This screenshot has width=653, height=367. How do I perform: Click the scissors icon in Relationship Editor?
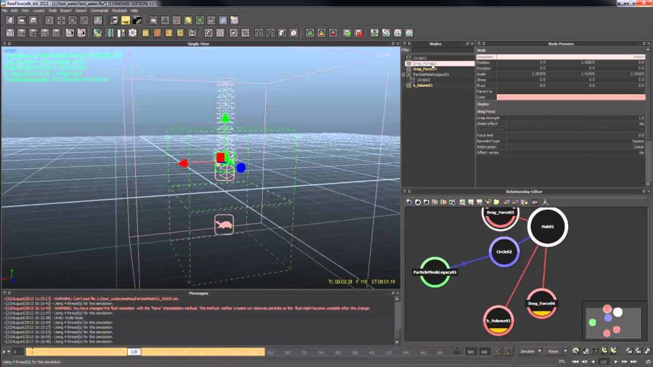(488, 202)
